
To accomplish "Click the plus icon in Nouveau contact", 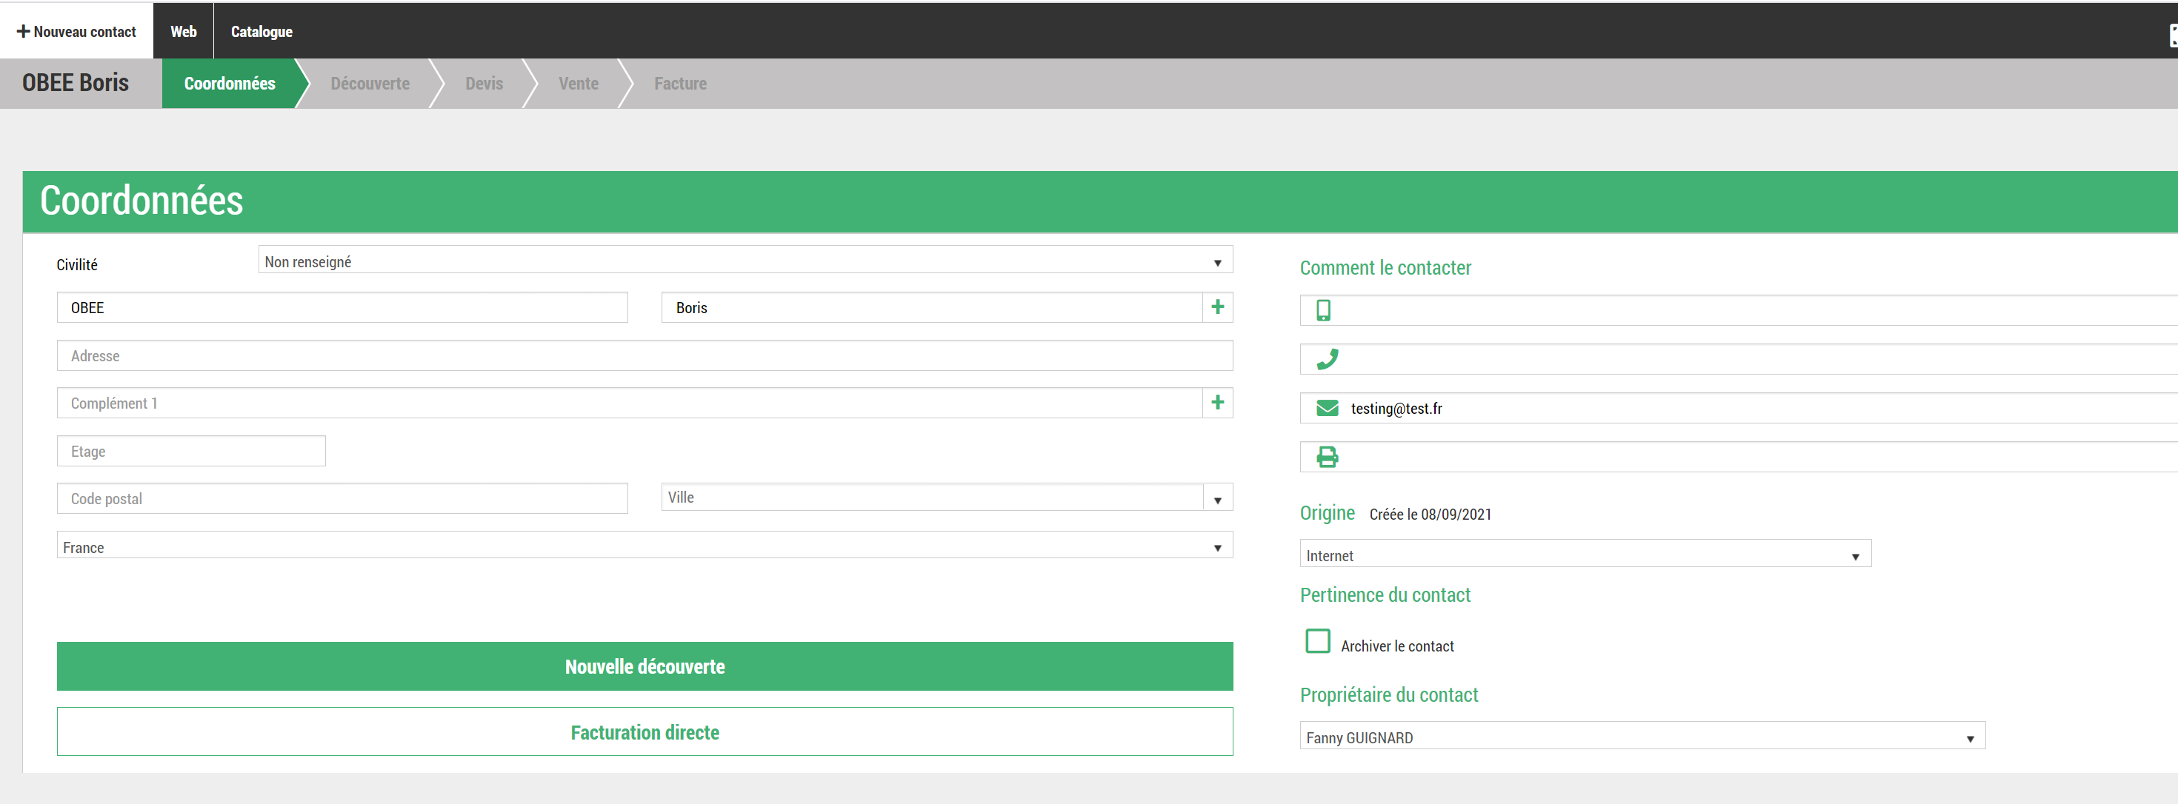I will pos(24,31).
